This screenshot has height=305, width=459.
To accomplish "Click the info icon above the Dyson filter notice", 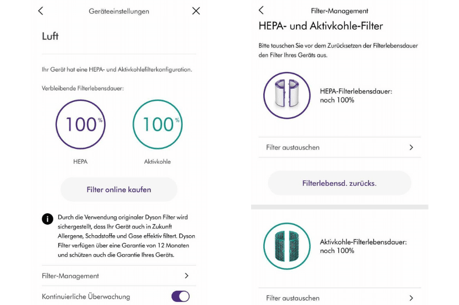I will (x=47, y=219).
